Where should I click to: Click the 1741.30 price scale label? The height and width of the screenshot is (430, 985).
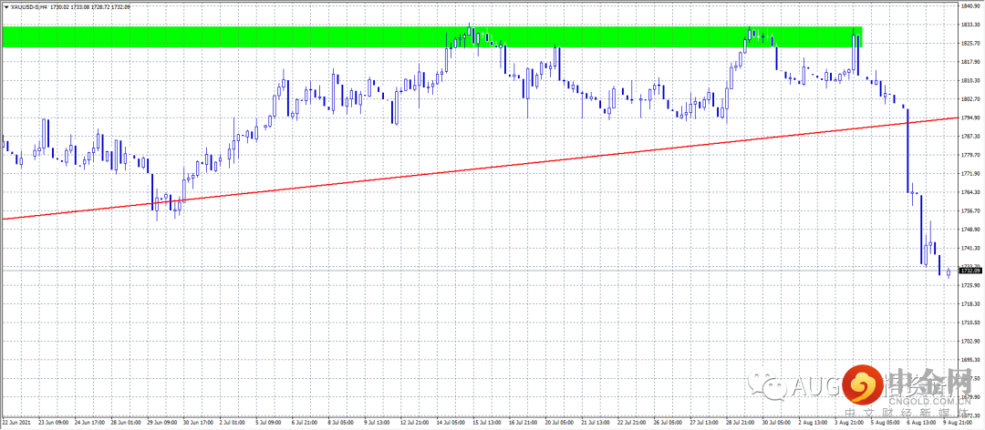[x=971, y=248]
